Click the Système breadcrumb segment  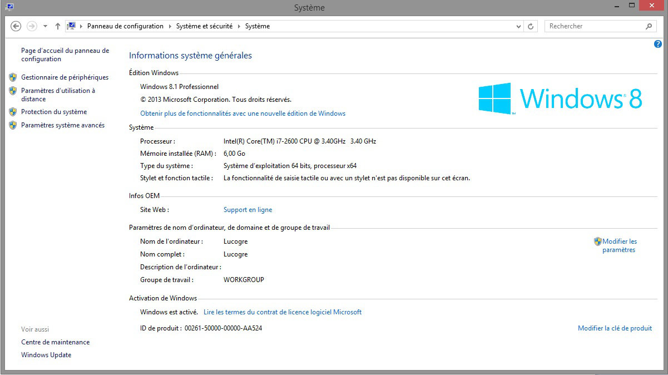pyautogui.click(x=258, y=26)
